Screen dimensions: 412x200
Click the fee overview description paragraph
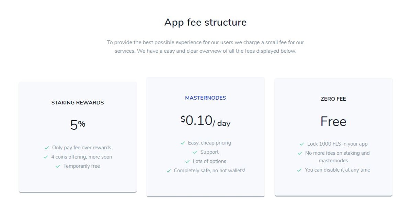tap(205, 47)
